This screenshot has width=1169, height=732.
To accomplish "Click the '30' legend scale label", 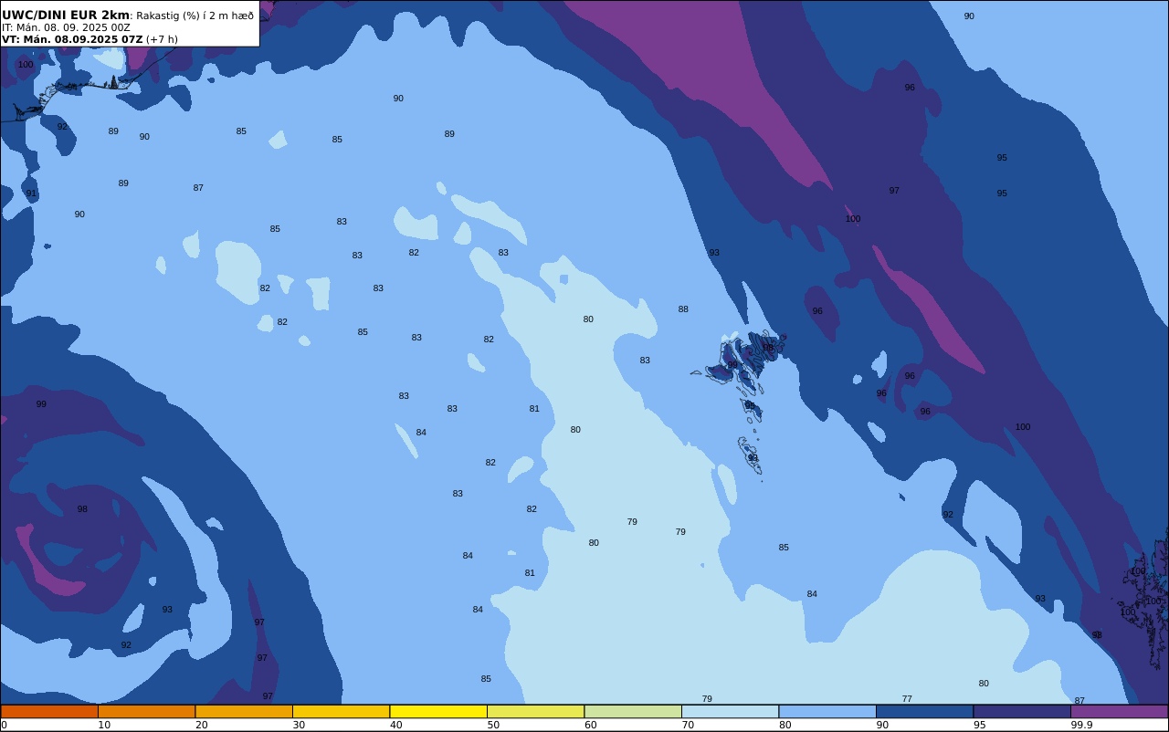I will pos(299,725).
